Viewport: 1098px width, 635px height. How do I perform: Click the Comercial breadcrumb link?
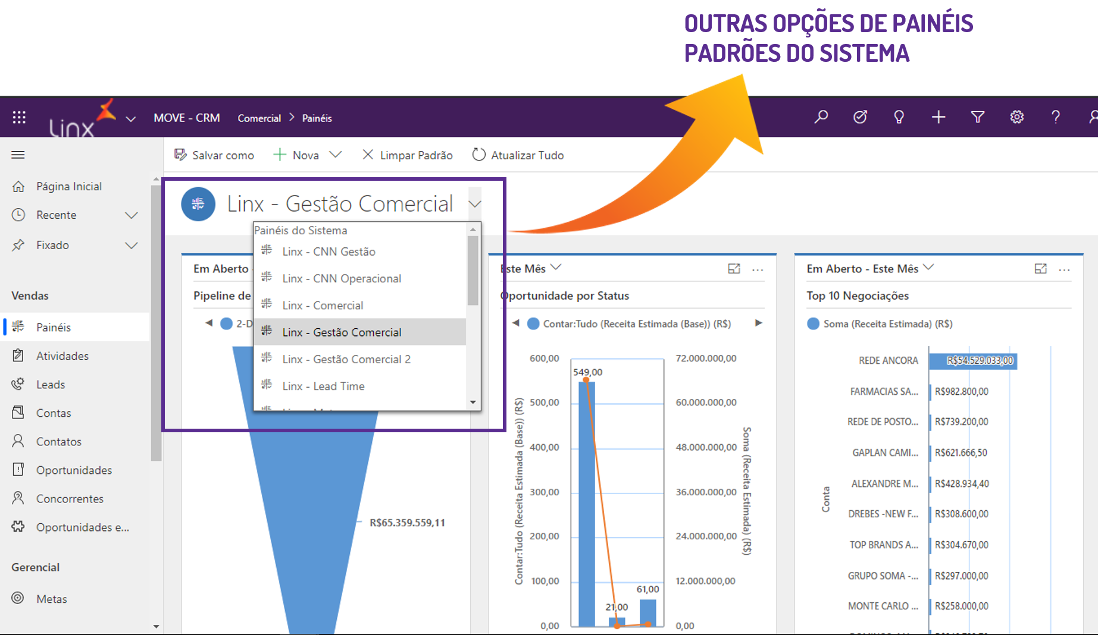tap(259, 118)
